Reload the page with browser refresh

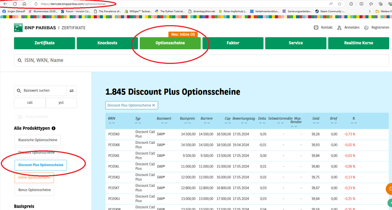click(15, 4)
